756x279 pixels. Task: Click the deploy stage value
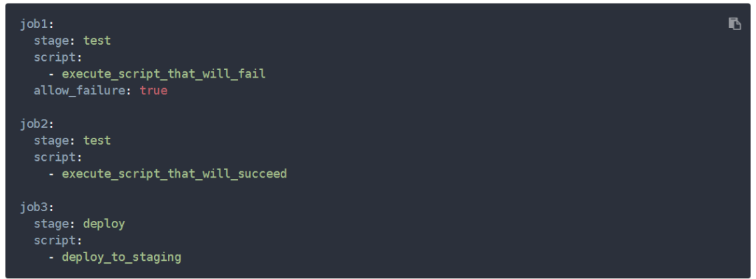click(x=104, y=224)
